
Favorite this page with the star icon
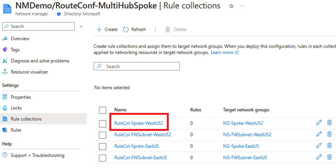231,6
